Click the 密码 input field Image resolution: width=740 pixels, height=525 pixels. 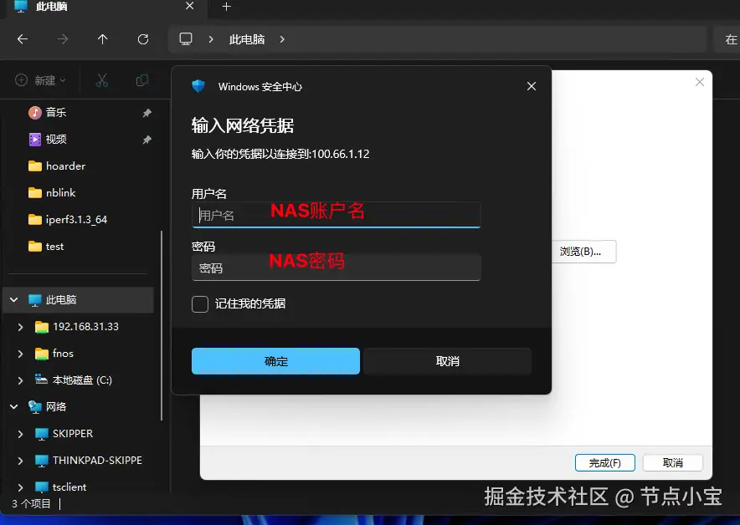pos(336,268)
